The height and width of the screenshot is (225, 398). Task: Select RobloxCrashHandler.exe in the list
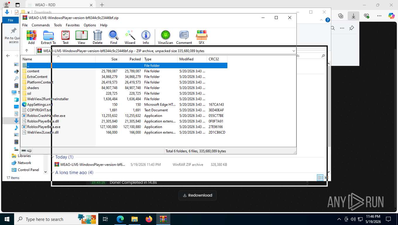(124, 116)
